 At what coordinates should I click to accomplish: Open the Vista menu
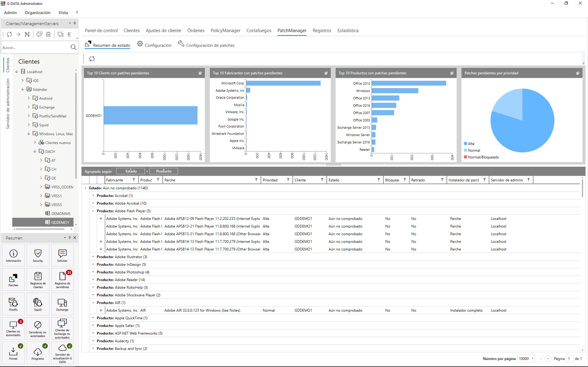point(63,13)
